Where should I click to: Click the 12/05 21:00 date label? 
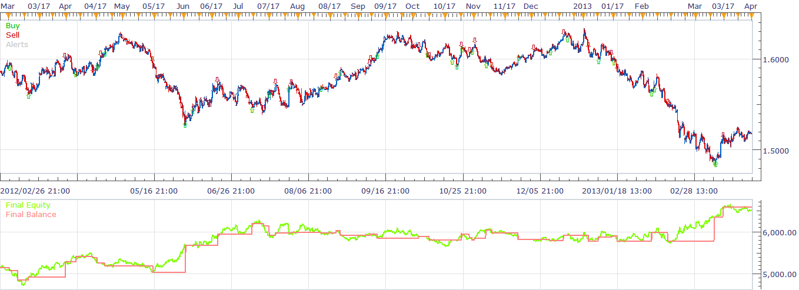coord(540,191)
